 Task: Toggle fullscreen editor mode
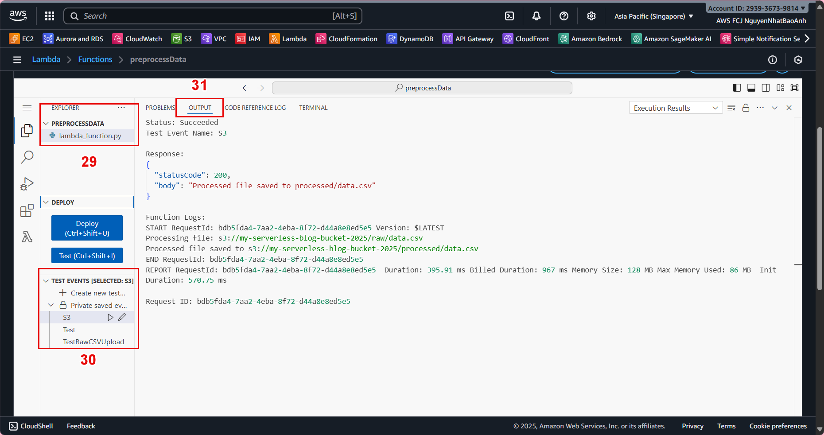pos(795,88)
